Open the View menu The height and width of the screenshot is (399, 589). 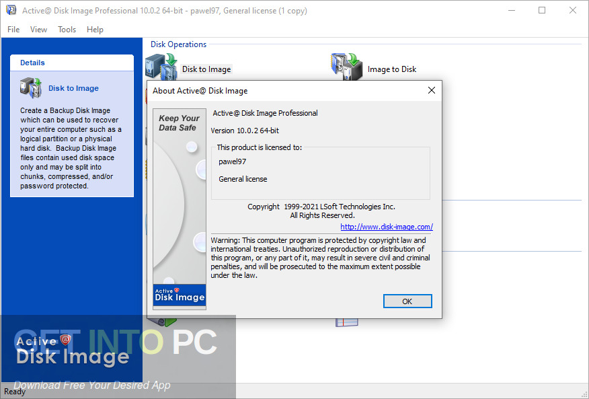tap(38, 30)
